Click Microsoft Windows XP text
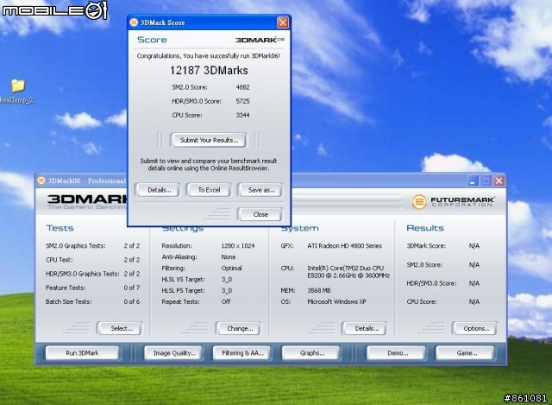The width and height of the screenshot is (552, 405). point(336,301)
